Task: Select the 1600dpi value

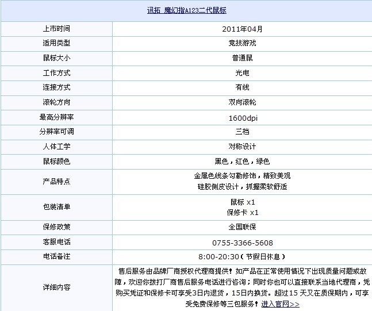Action: click(243, 118)
